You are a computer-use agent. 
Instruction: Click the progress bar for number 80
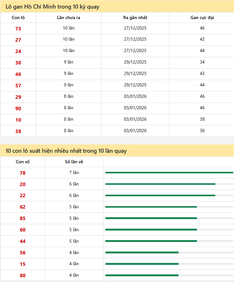tap(169, 275)
